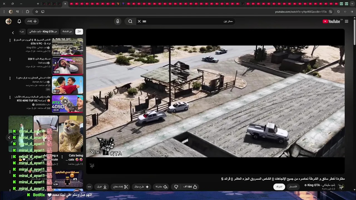This screenshot has width=356, height=200.
Task: Subscribe to King GTA channel
Action: [279, 187]
